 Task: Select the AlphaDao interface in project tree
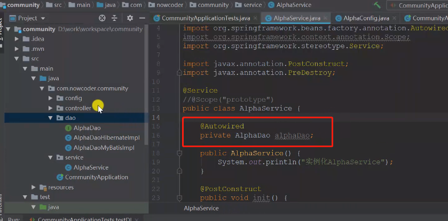[87, 128]
